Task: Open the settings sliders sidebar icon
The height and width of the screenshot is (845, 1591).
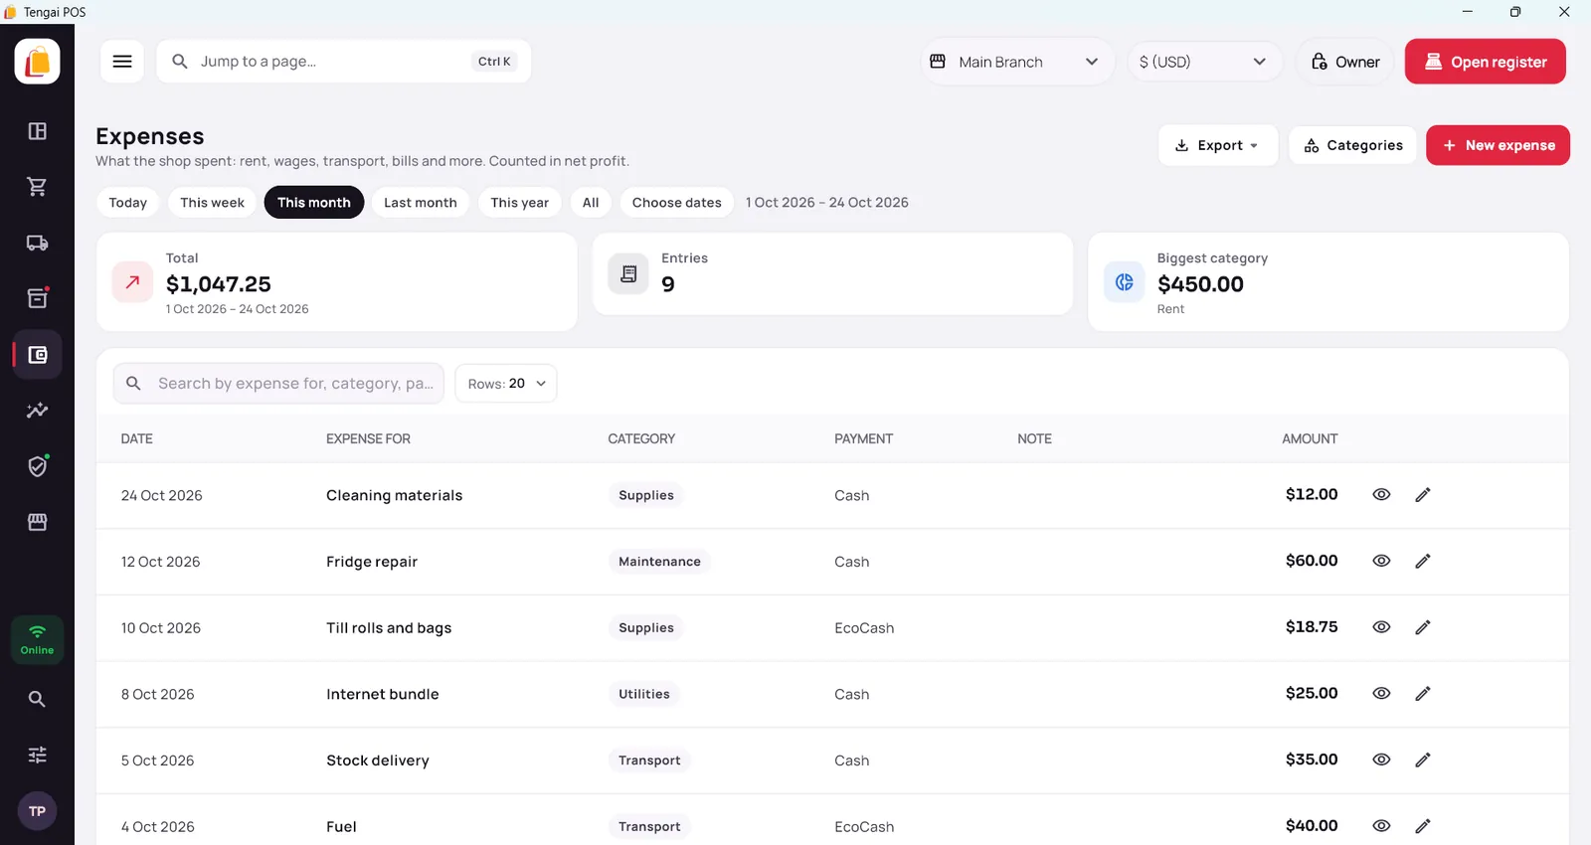Action: [37, 755]
